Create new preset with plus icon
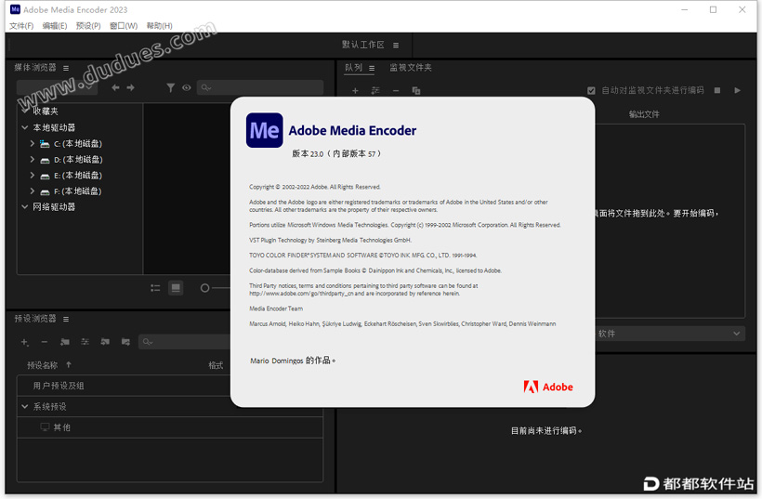 point(25,342)
